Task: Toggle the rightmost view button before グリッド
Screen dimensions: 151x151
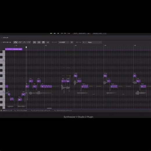Action: click(x=48, y=42)
